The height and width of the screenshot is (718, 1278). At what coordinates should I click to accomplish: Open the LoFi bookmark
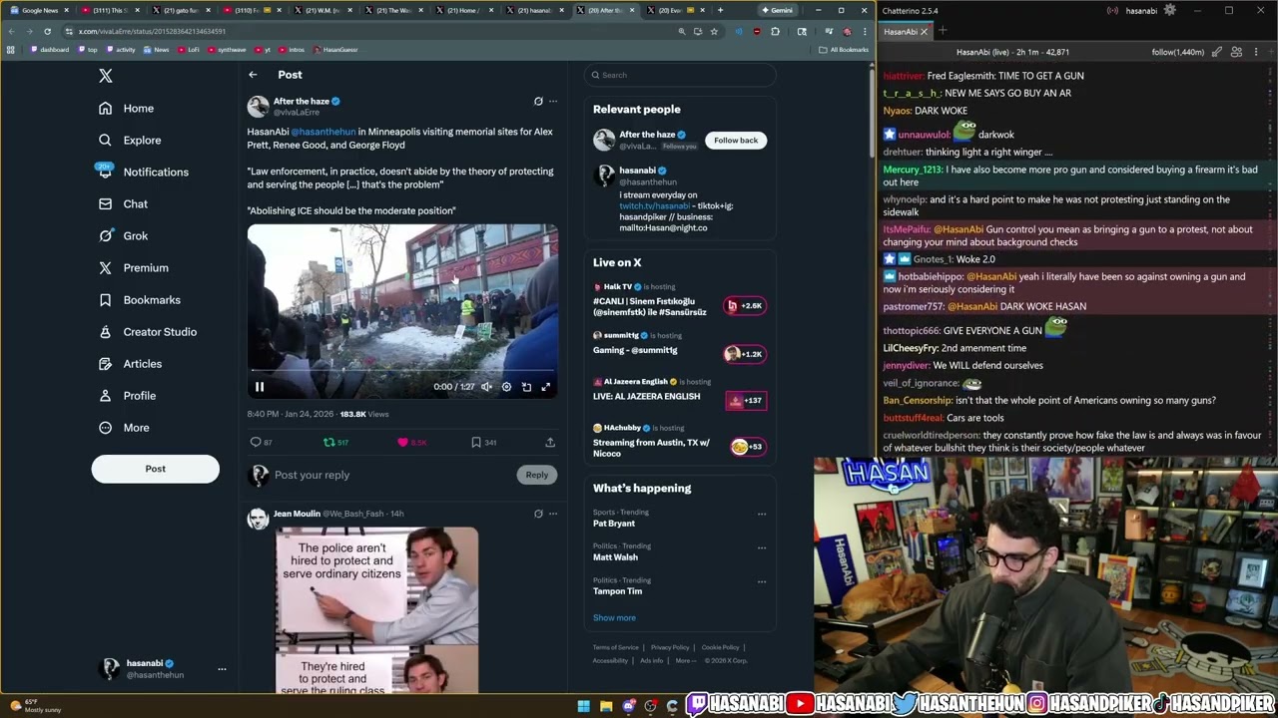coord(189,50)
